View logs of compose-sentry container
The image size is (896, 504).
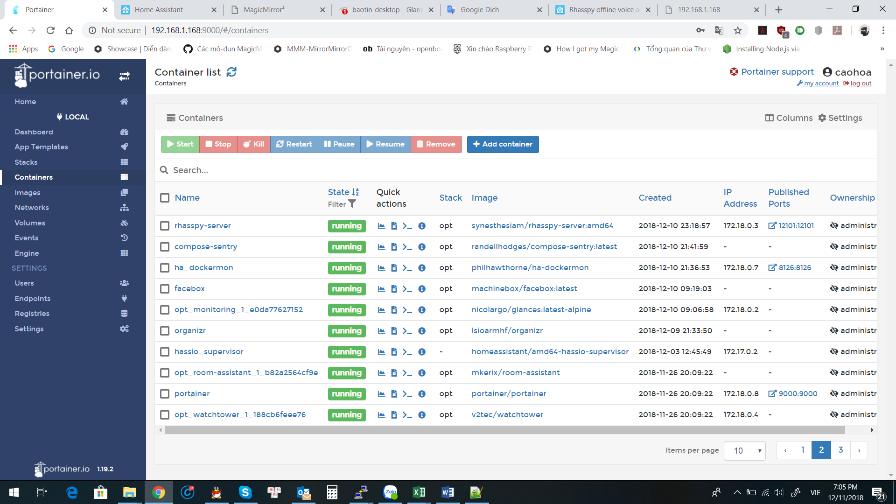[393, 247]
